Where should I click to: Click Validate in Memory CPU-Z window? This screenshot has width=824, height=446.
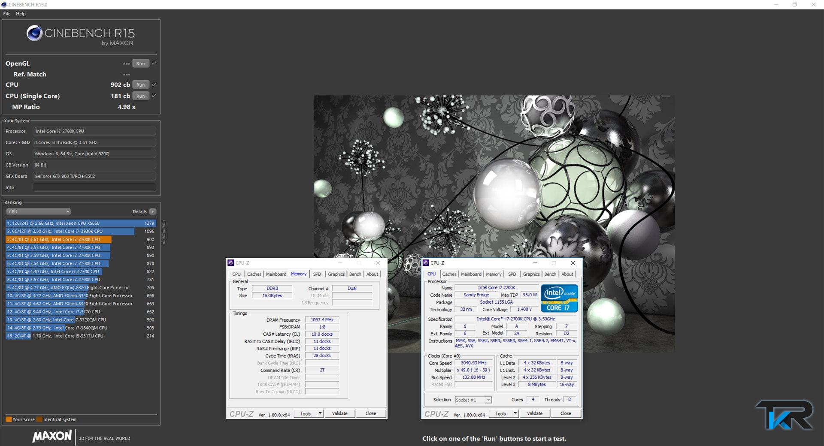[340, 413]
